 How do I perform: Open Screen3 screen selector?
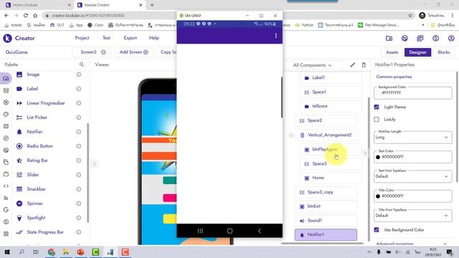click(x=93, y=52)
